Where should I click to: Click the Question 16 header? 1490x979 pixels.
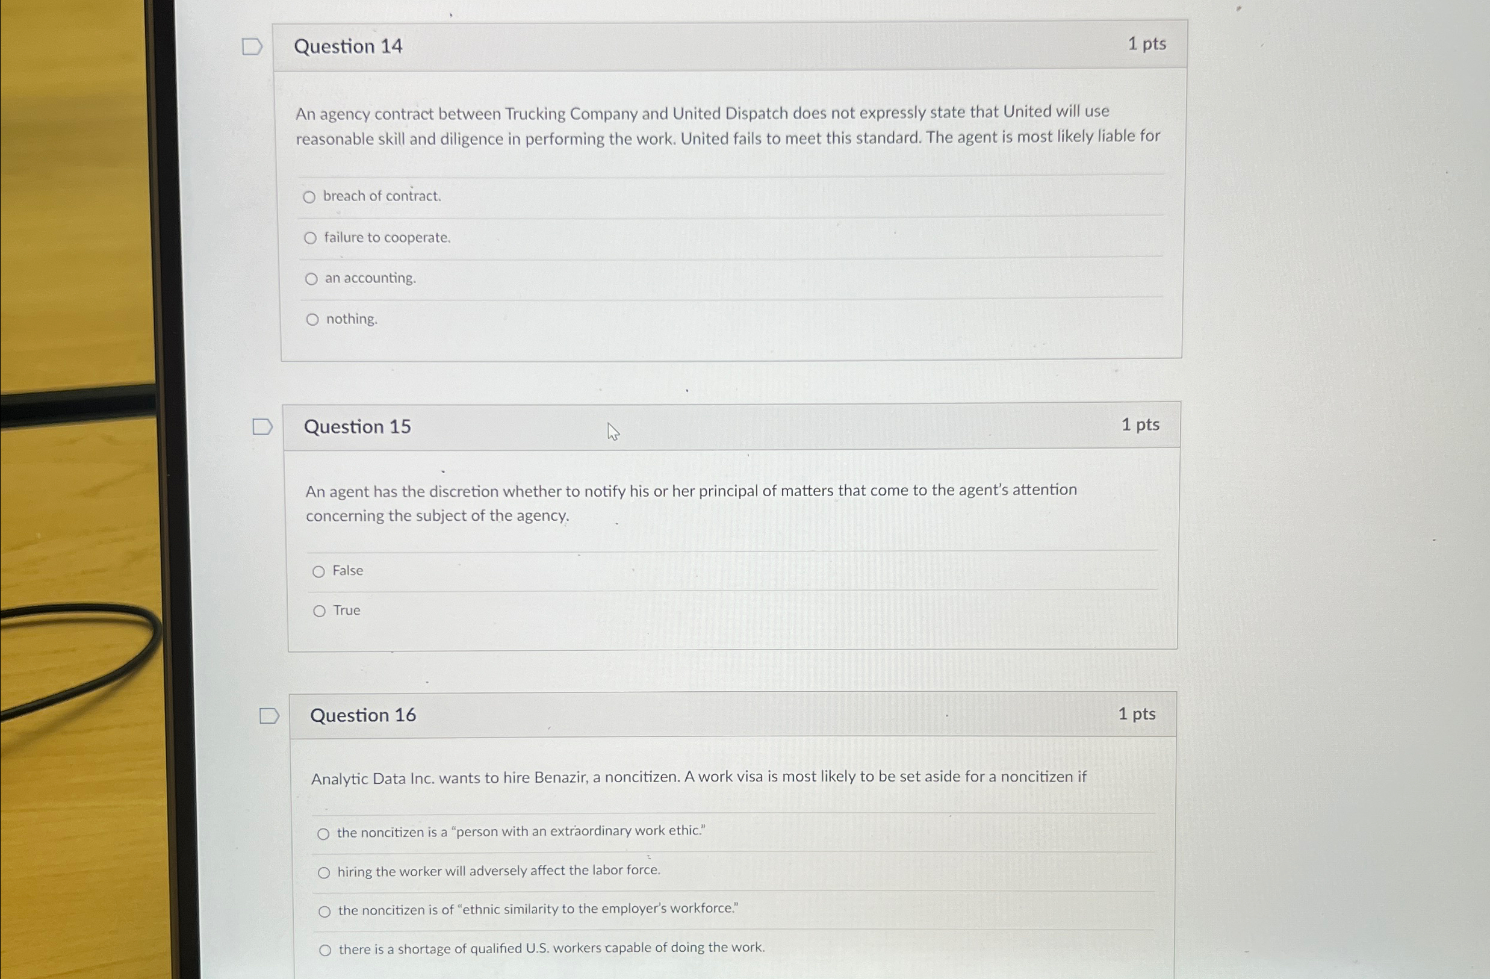click(x=364, y=715)
